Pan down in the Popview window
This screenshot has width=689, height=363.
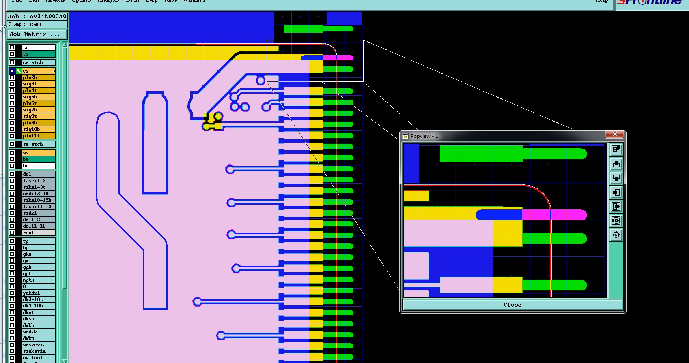coord(616,178)
